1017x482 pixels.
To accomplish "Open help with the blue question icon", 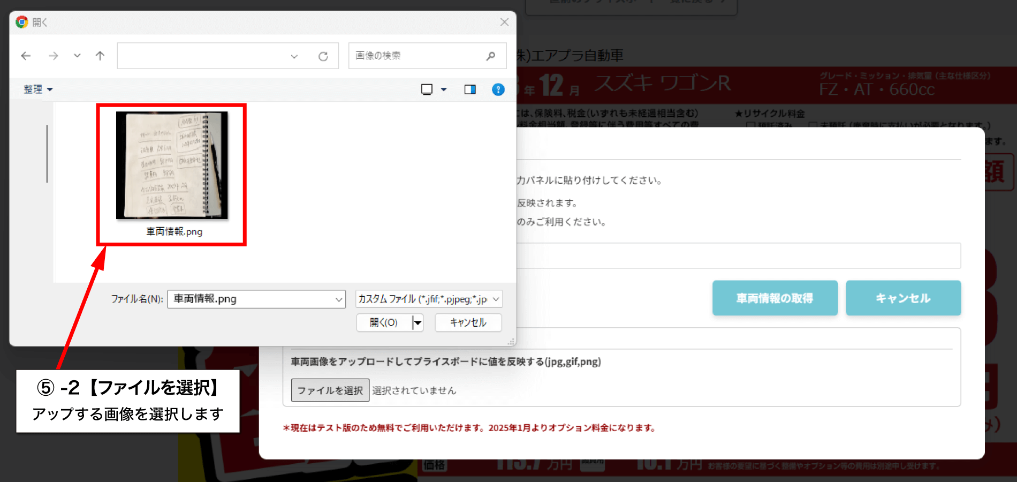I will [x=498, y=89].
